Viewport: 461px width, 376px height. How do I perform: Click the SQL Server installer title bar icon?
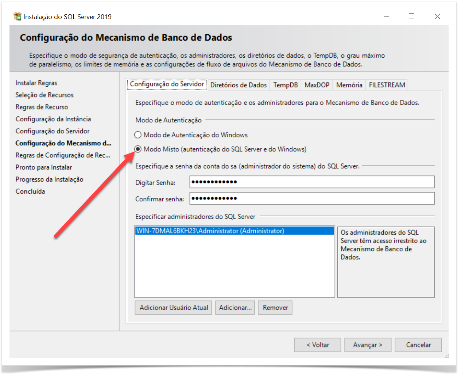click(17, 16)
